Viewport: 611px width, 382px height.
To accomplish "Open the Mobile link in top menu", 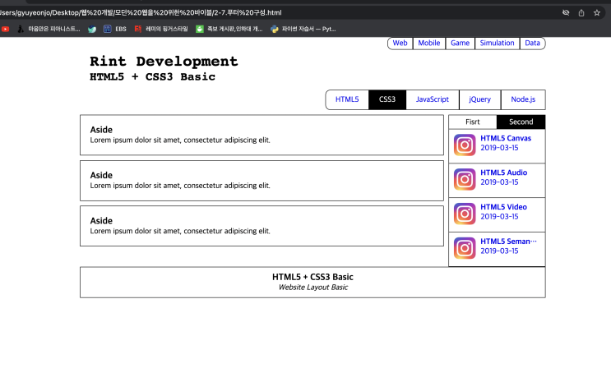I will 429,43.
